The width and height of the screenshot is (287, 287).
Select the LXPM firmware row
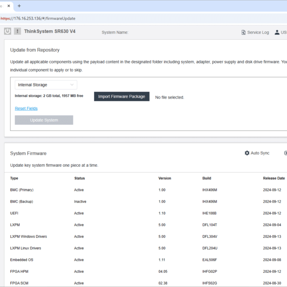(146, 225)
